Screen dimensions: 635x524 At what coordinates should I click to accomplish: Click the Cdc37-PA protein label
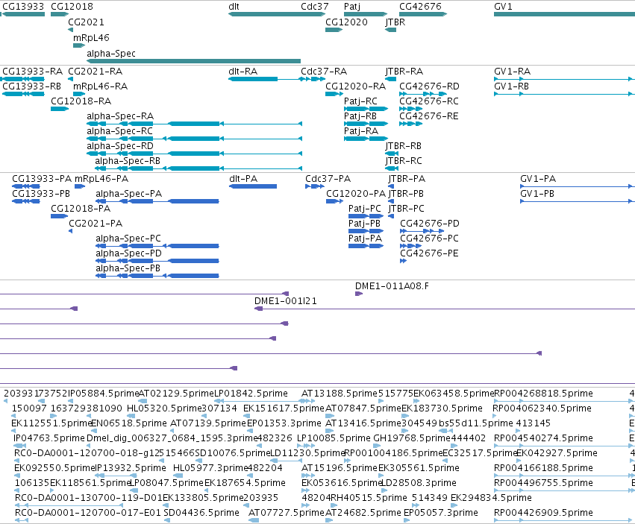click(x=328, y=179)
